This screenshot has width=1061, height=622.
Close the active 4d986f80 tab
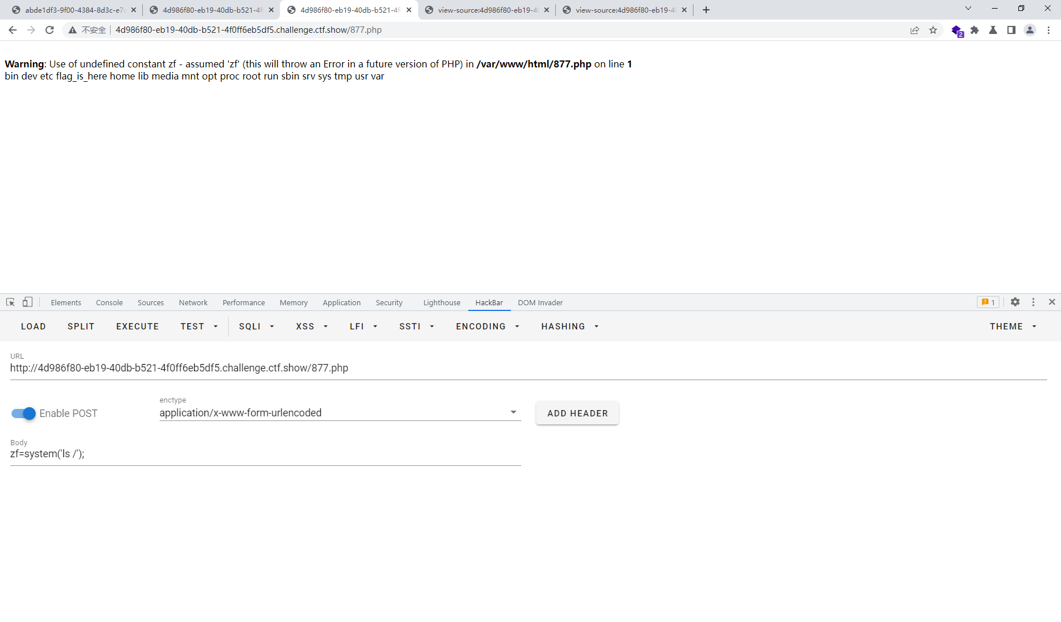409,10
